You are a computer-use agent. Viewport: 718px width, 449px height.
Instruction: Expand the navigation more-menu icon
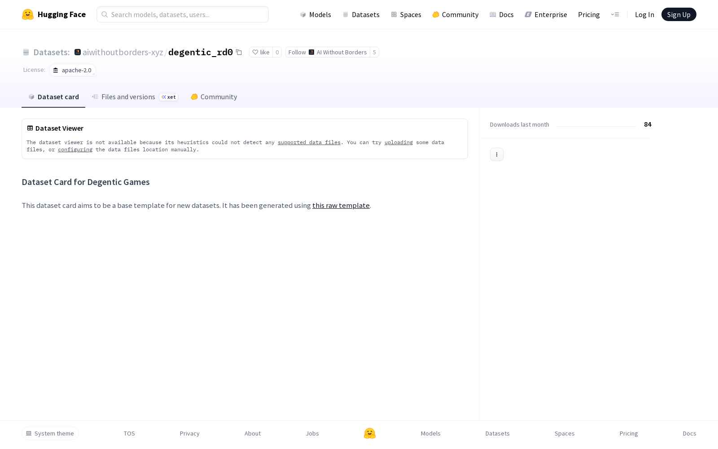[615, 14]
